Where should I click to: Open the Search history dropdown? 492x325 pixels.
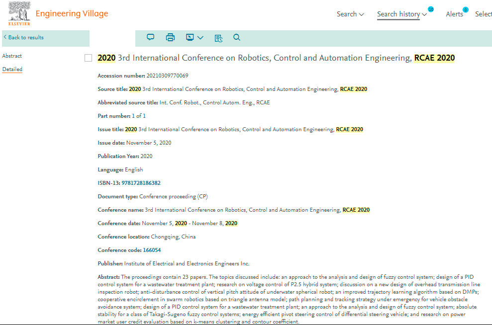click(x=402, y=14)
